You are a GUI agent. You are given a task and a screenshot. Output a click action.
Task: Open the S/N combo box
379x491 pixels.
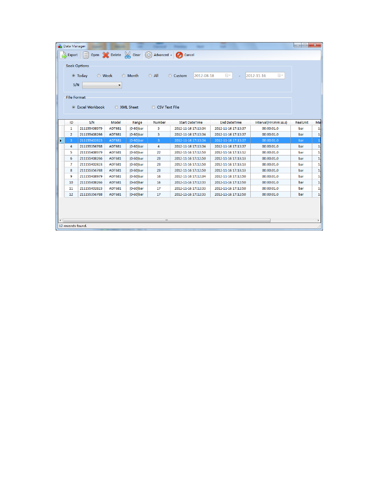pos(102,85)
